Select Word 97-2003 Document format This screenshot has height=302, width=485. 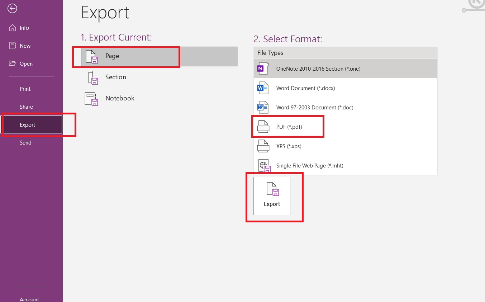click(x=315, y=107)
